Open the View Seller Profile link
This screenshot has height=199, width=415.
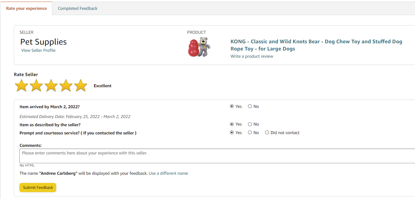pos(38,50)
